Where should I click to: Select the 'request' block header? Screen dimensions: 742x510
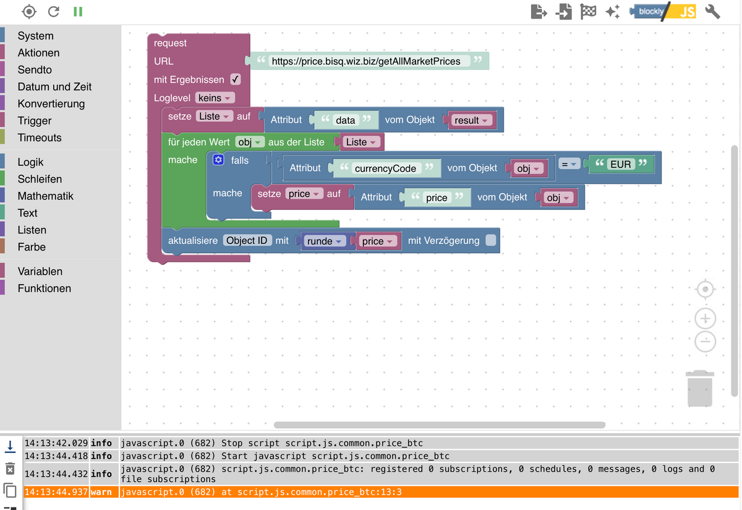tap(170, 43)
